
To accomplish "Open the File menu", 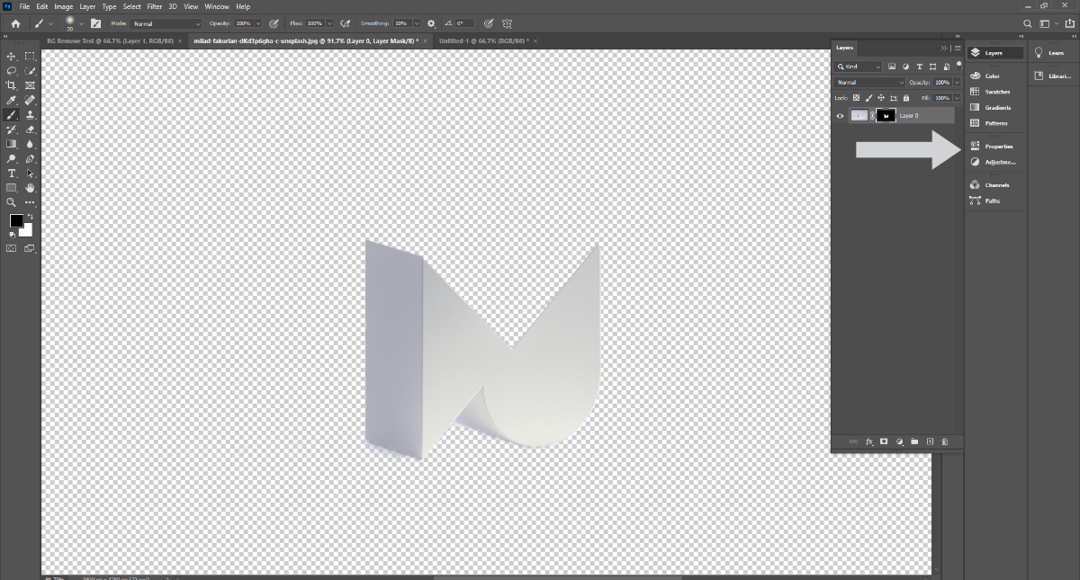I will click(x=24, y=6).
